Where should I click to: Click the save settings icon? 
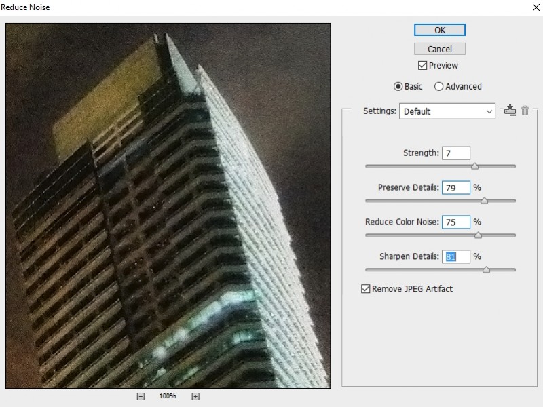[x=509, y=111]
